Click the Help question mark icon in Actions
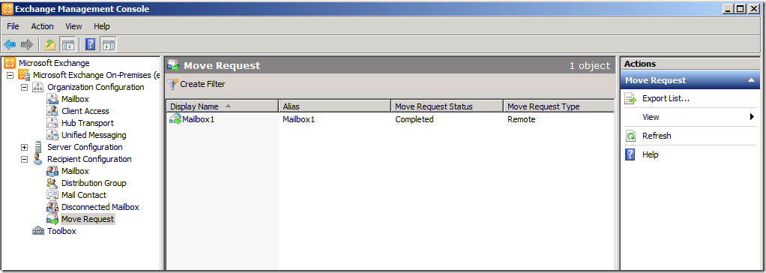 pyautogui.click(x=630, y=154)
